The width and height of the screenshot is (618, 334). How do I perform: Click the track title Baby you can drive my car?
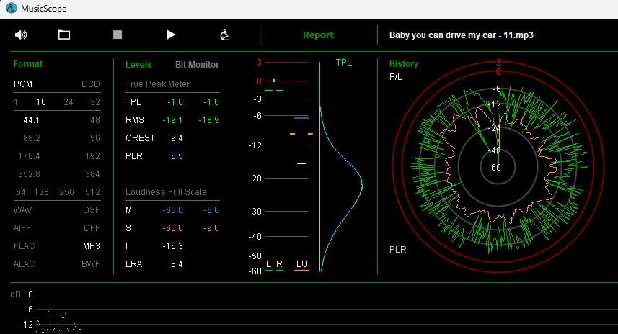pos(461,35)
